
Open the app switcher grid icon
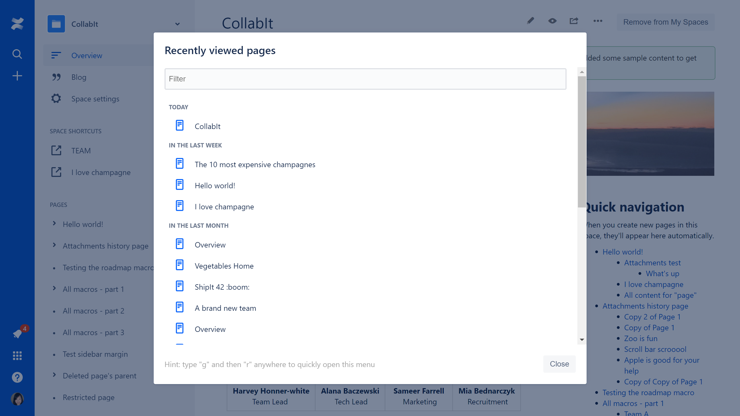(x=17, y=356)
